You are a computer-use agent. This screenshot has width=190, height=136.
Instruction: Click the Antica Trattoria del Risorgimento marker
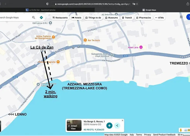pos(54,36)
